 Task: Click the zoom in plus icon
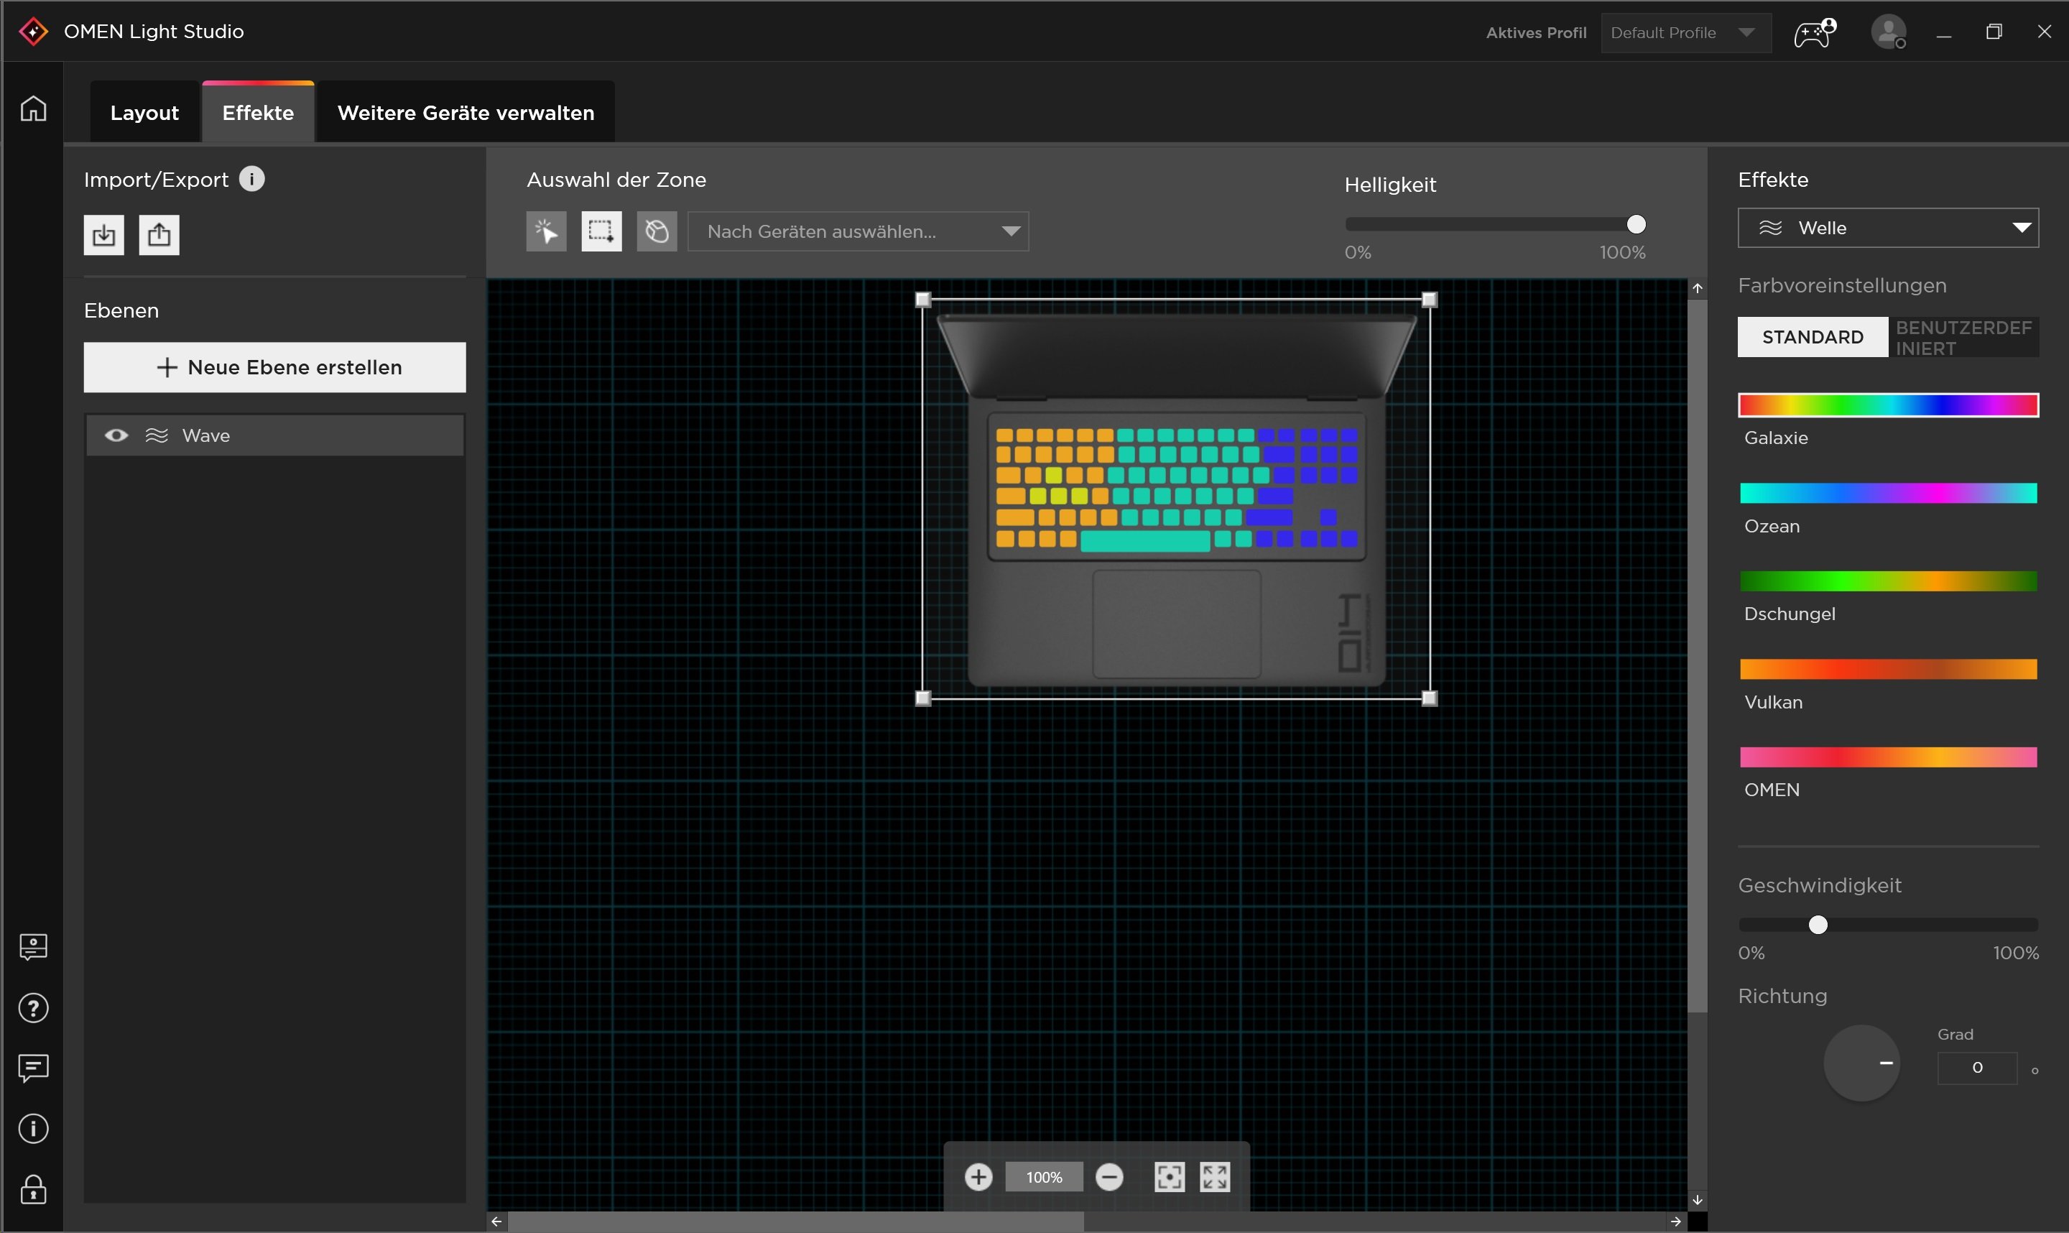pos(978,1176)
